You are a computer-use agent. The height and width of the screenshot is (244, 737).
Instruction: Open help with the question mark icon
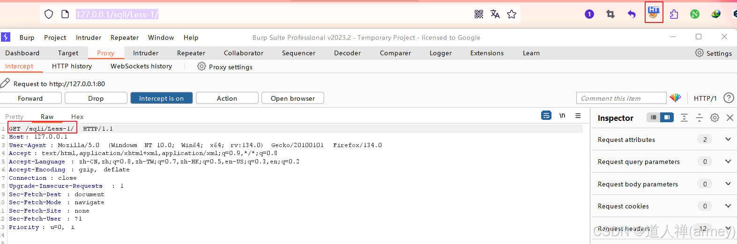pos(729,98)
